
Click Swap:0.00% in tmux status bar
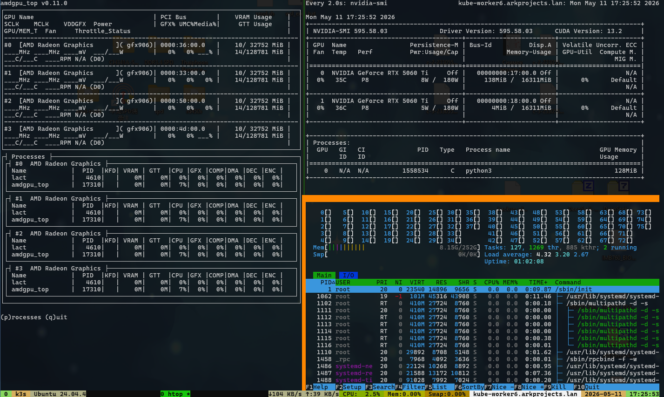click(447, 394)
